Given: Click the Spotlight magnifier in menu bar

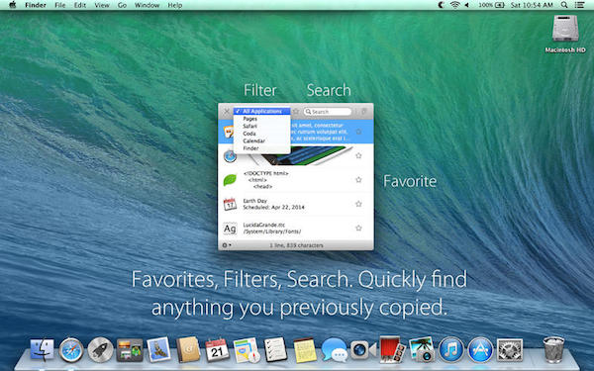Looking at the screenshot, I should point(564,5).
